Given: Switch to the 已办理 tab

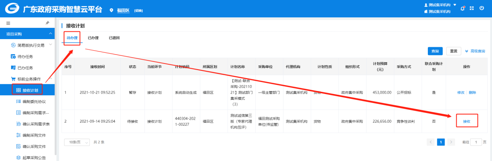Looking at the screenshot, I should coord(93,38).
